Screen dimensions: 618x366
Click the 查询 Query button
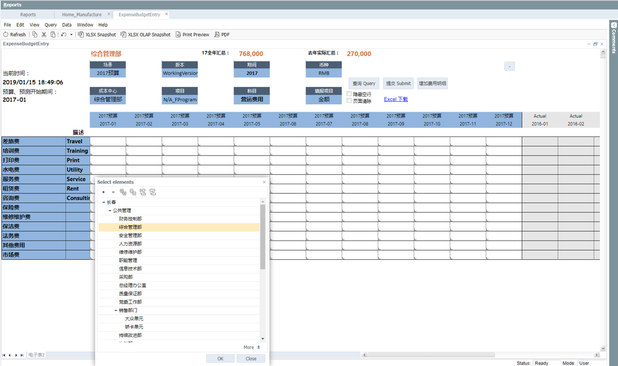[x=364, y=83]
